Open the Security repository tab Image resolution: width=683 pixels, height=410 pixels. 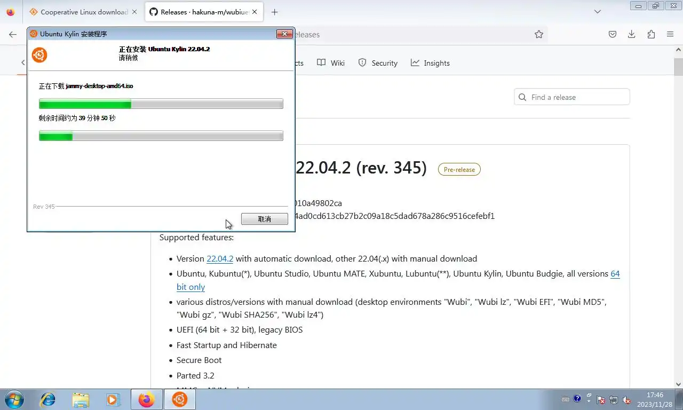378,63
